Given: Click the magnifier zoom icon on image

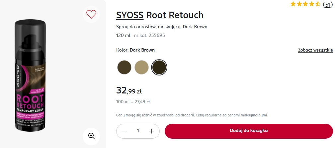Looking at the screenshot, I should click(91, 135).
